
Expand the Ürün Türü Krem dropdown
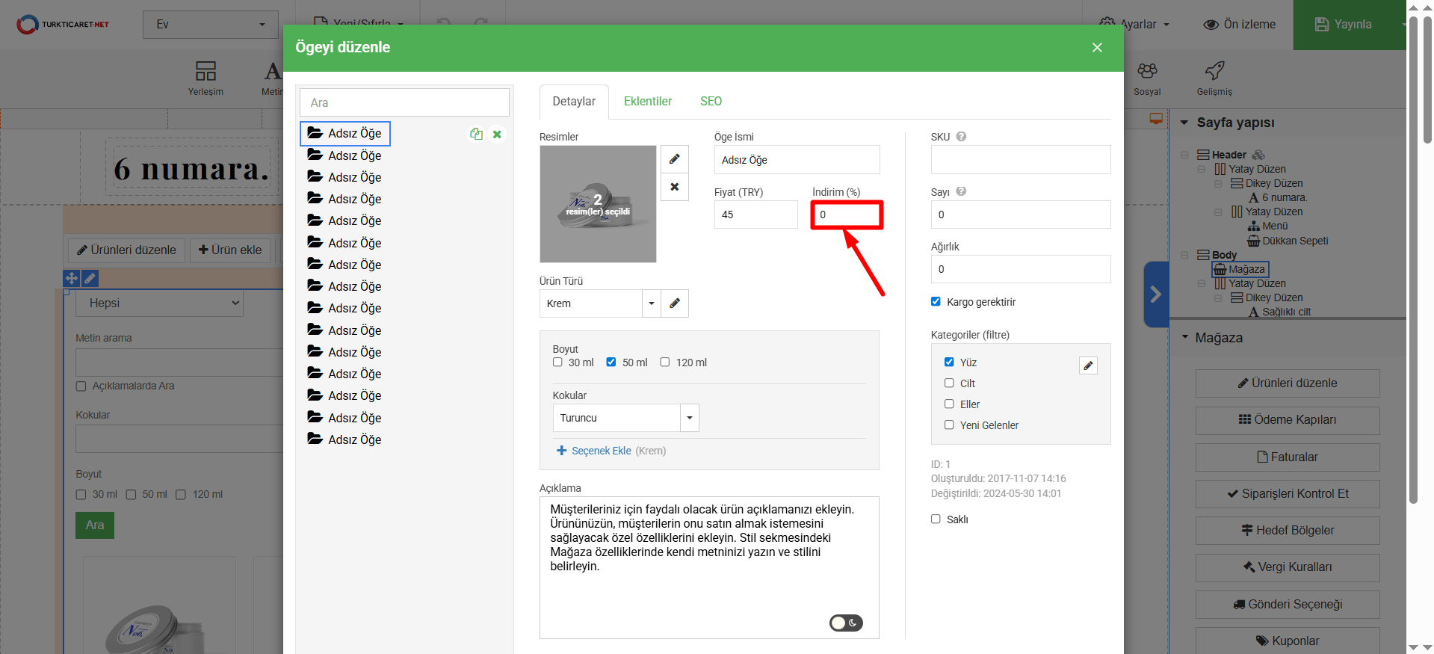(x=651, y=303)
